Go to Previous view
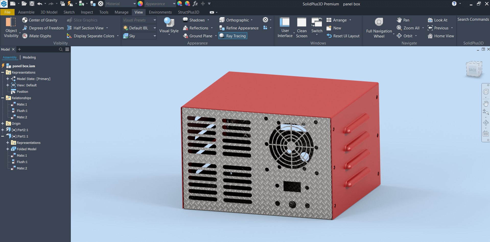490x242 pixels. coord(438,28)
